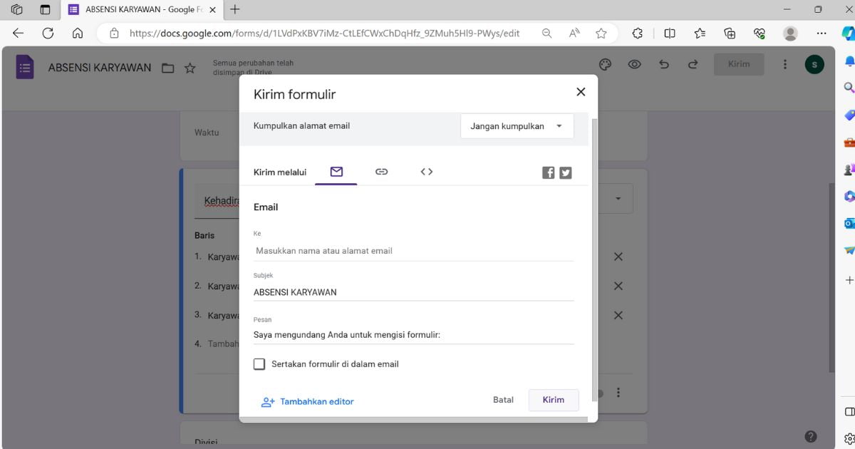855x449 pixels.
Task: Click the ABSENSI KARYAWAN form title
Action: tap(100, 68)
